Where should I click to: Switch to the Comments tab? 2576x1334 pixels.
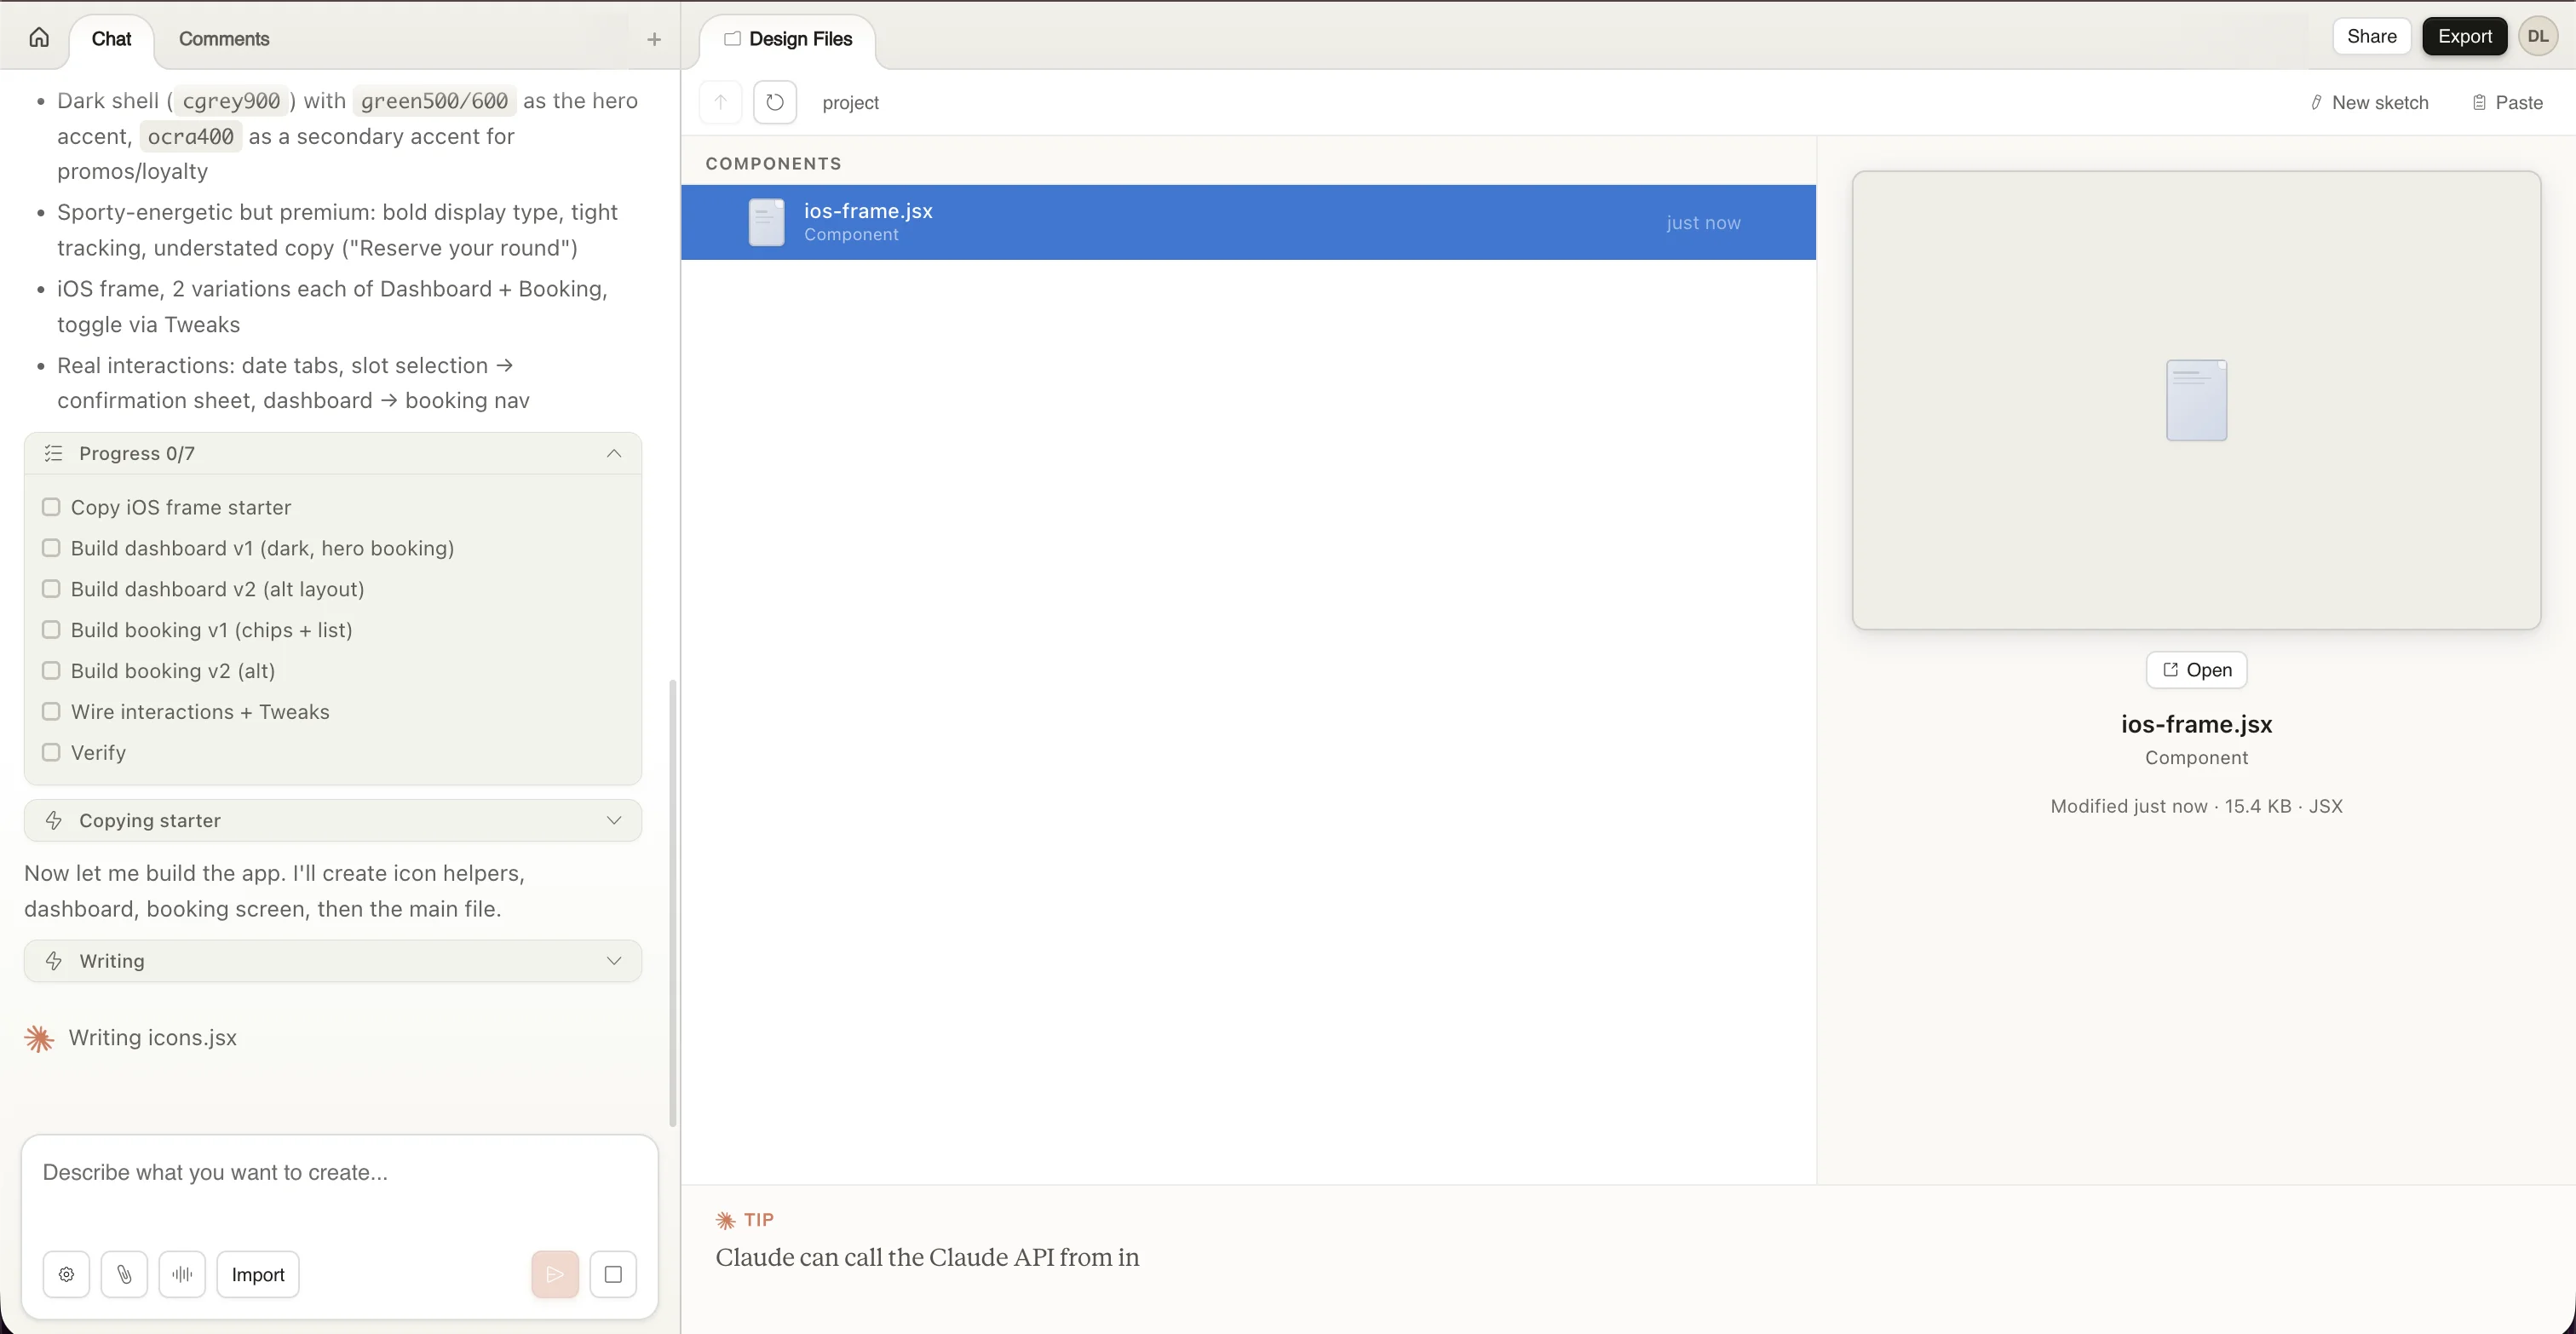[224, 39]
